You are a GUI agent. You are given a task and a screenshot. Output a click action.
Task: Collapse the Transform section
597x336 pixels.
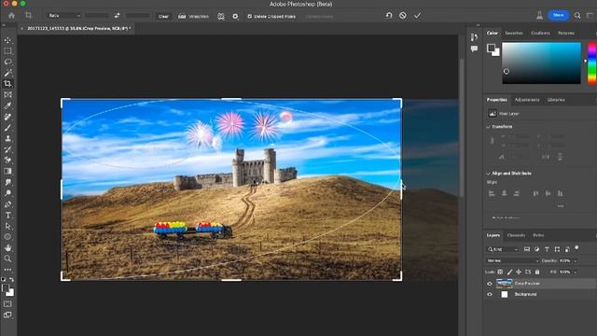click(x=489, y=127)
